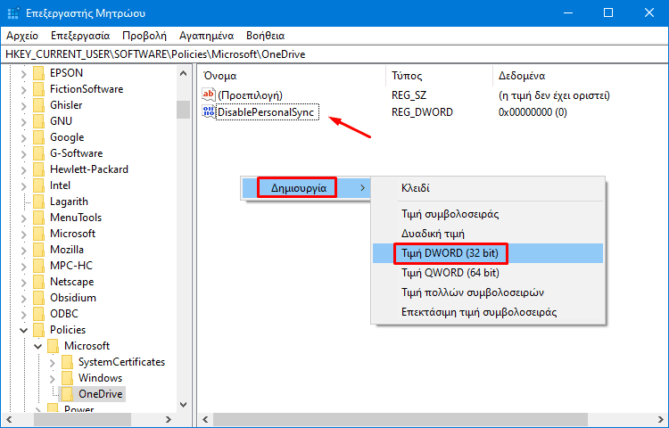The width and height of the screenshot is (669, 428).
Task: Click the Obsidium folder icon
Action: pos(39,298)
